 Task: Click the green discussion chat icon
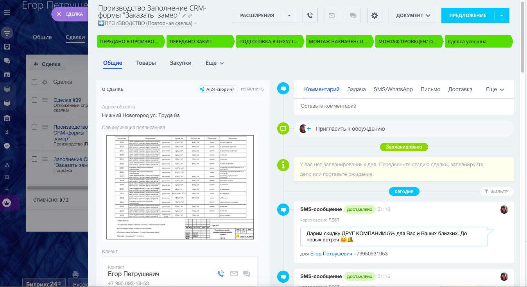283,128
